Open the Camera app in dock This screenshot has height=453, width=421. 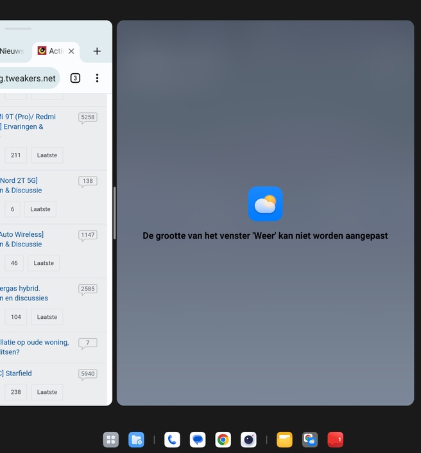tap(248, 440)
